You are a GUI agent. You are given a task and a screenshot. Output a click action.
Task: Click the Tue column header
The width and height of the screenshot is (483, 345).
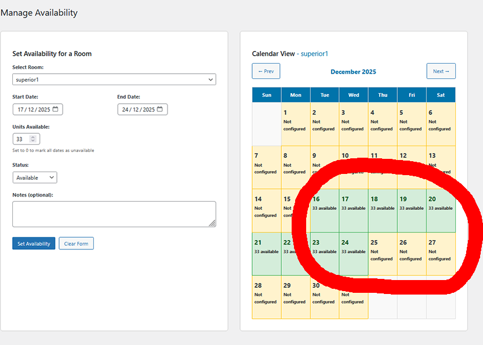[x=325, y=95]
